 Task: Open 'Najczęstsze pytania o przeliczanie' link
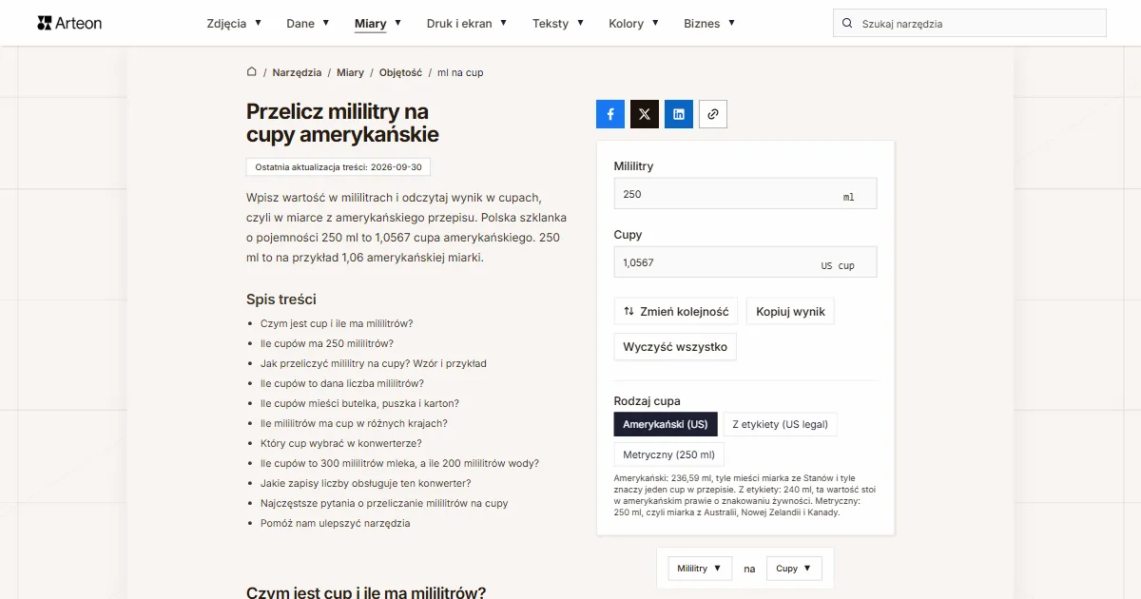pyautogui.click(x=384, y=503)
